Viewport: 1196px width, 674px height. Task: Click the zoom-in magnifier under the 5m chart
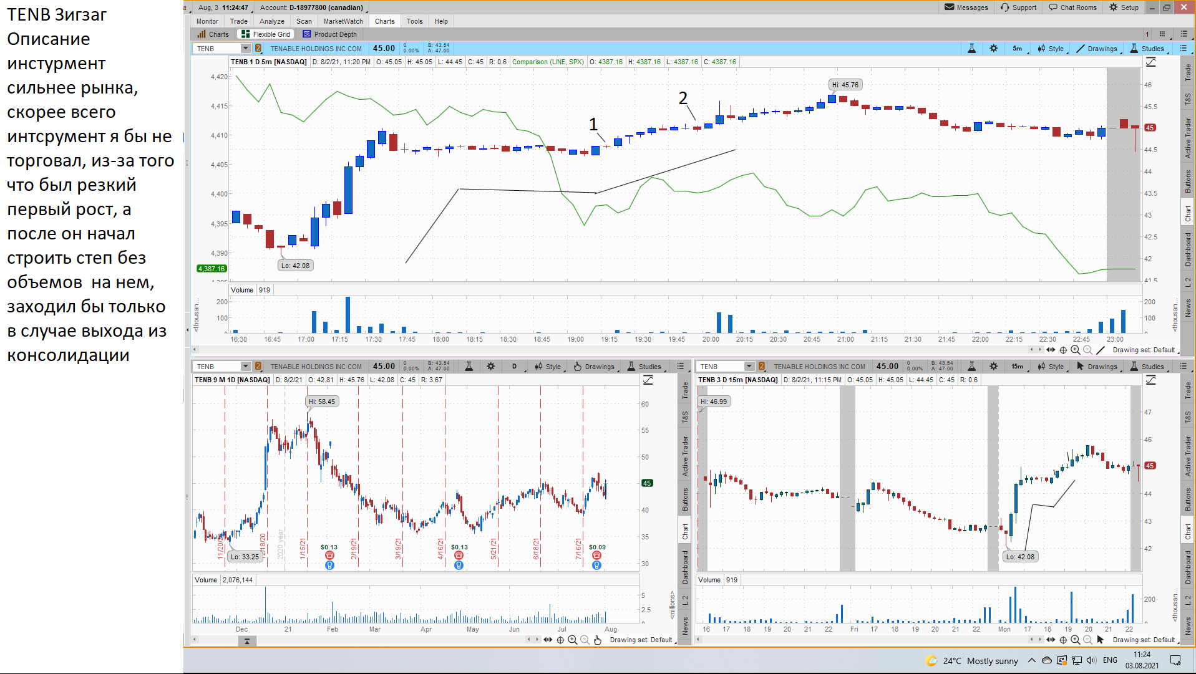pos(1076,350)
